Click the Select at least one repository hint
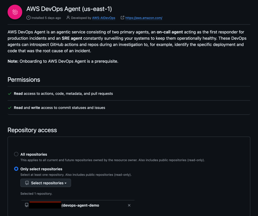 click(76, 175)
